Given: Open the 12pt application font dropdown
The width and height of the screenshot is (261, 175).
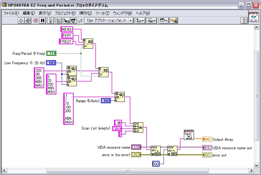Looking at the screenshot, I should [x=109, y=20].
